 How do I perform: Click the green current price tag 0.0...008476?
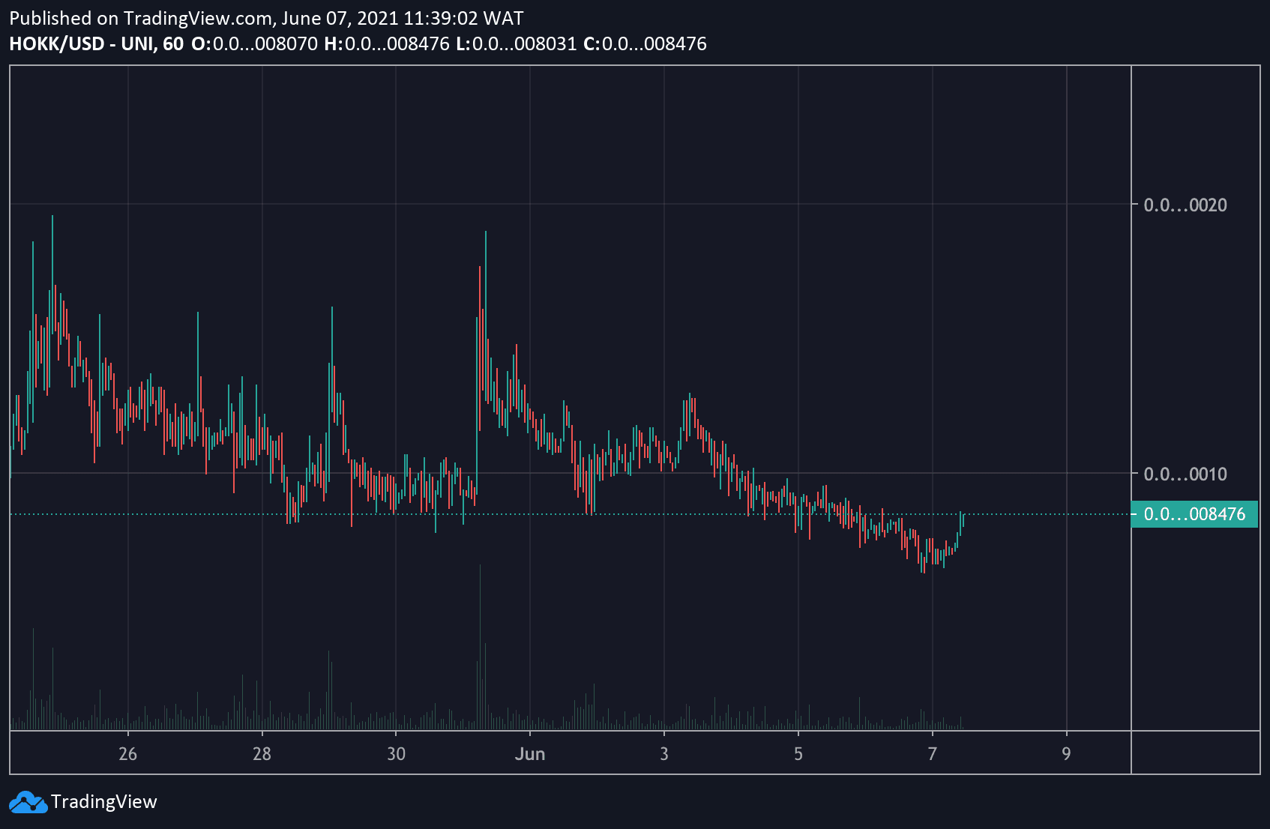[x=1194, y=514]
